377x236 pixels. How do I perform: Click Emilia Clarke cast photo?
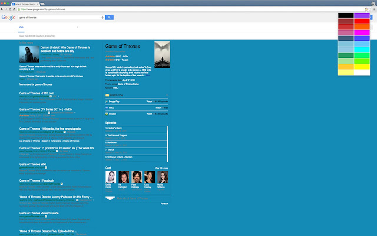111,177
